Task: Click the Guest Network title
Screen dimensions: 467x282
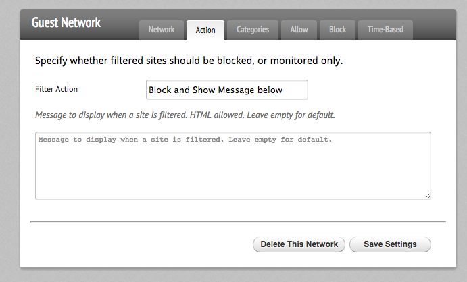Action: (x=66, y=22)
